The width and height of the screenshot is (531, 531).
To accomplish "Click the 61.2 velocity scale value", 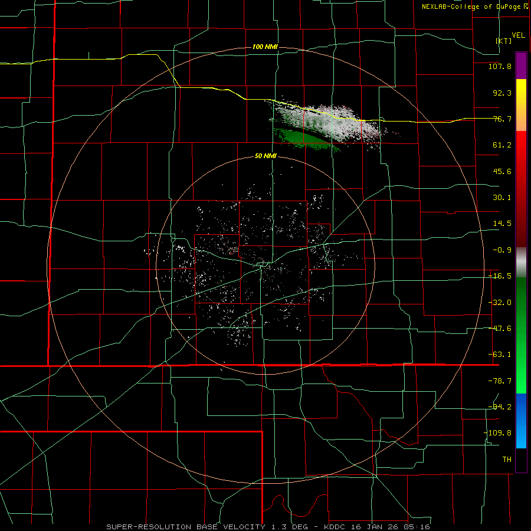I will pos(502,145).
